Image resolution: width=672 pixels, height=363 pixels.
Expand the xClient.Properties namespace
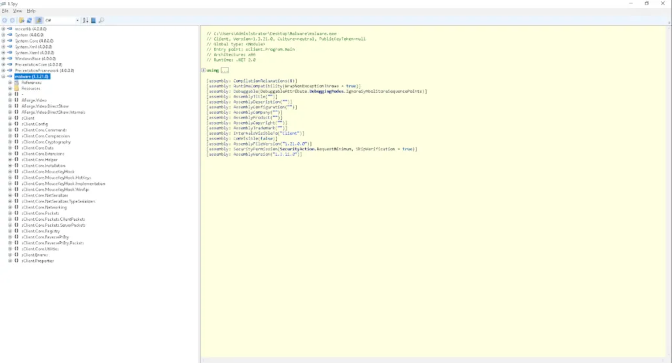click(10, 261)
